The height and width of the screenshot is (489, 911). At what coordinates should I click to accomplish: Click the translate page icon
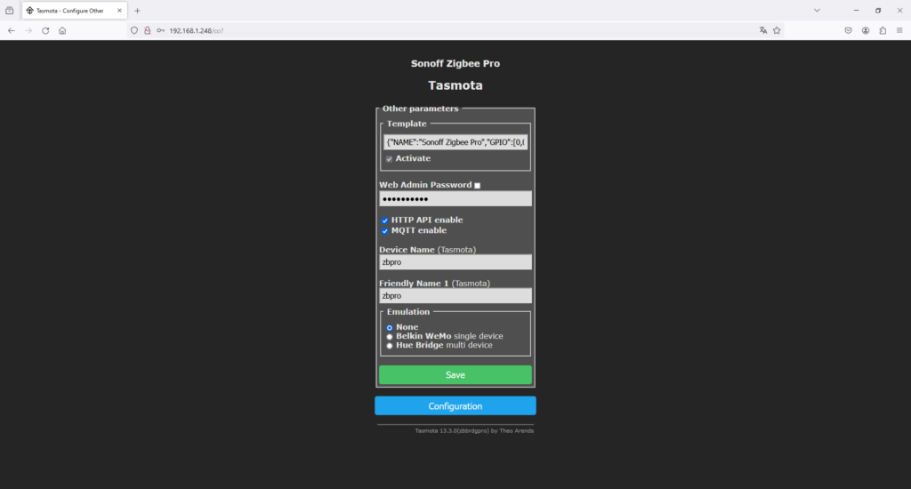[x=762, y=30]
